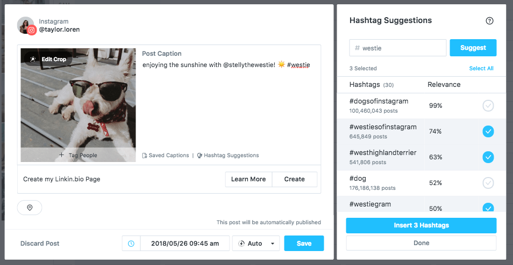Click the clock schedule icon
Viewport: 513px width, 265px height.
tap(131, 244)
